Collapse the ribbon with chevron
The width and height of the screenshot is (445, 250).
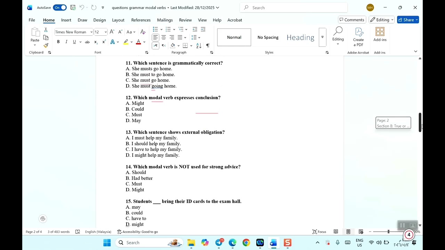tap(415, 51)
